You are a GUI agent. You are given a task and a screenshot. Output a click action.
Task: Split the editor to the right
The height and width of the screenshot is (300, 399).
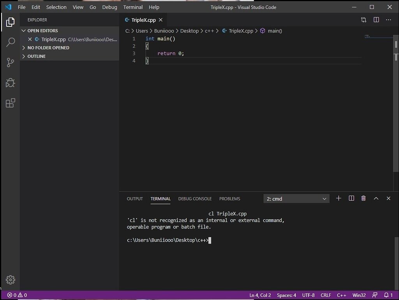click(x=376, y=20)
